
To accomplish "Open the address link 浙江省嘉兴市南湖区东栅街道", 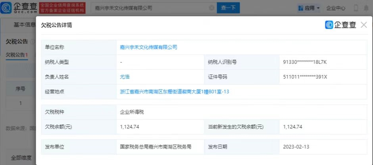I will click(x=174, y=92).
